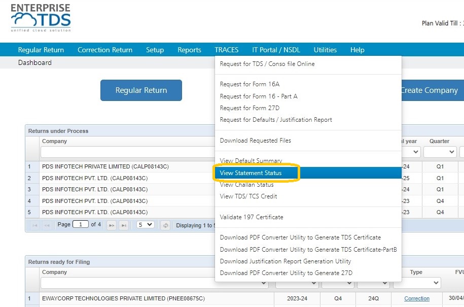This screenshot has width=464, height=307.
Task: Choose Request for Form 16A
Action: pos(249,84)
